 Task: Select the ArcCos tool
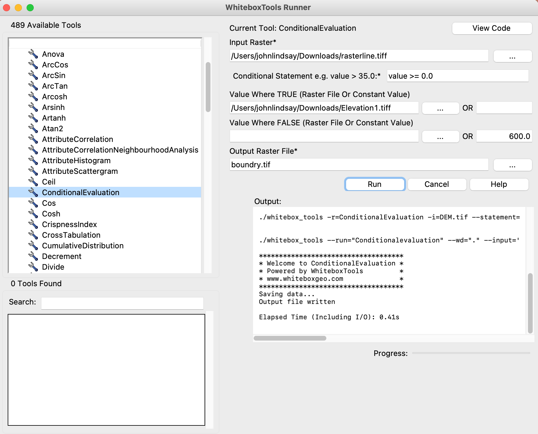(x=55, y=65)
